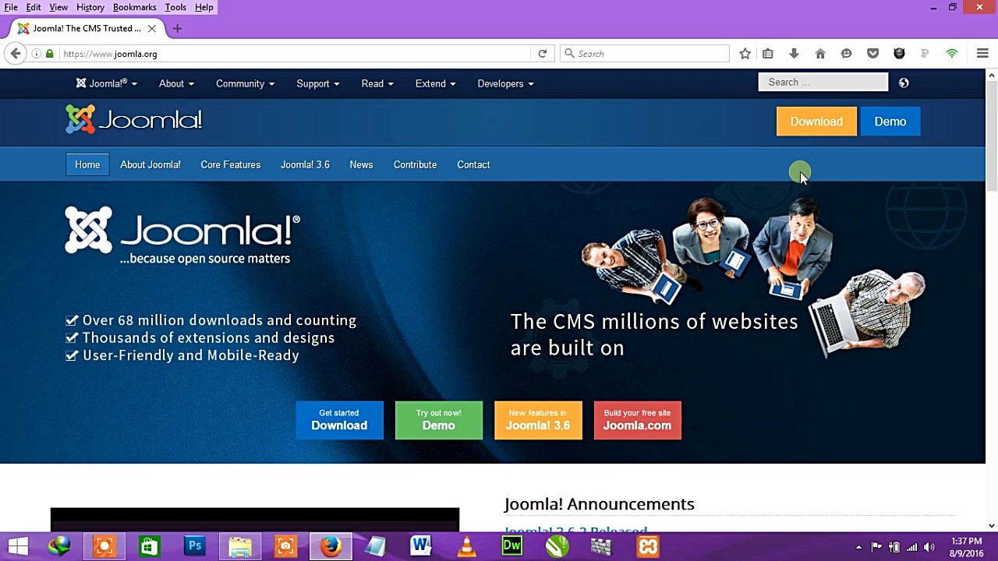Show hidden system tray icons arrow
This screenshot has width=998, height=561.
[x=858, y=547]
